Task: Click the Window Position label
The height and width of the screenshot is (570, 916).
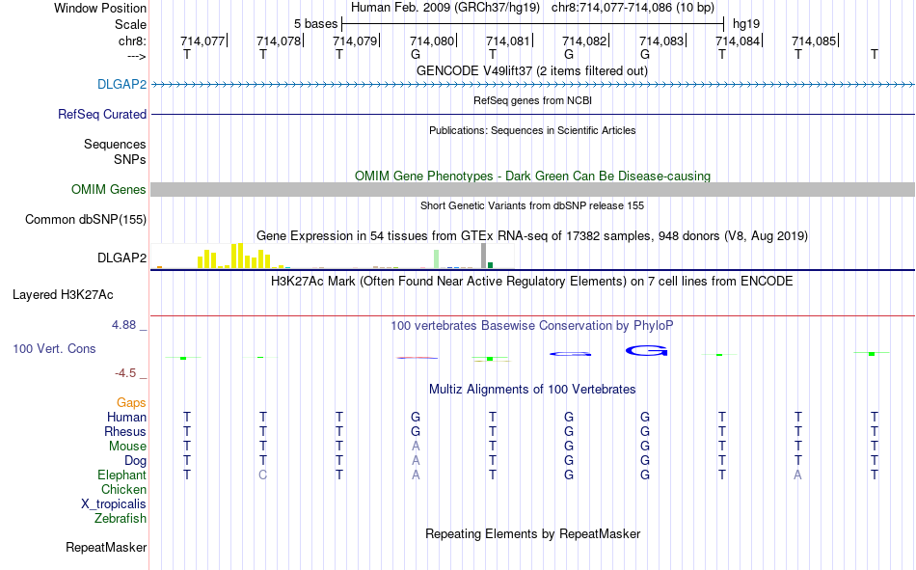Action: [x=100, y=8]
